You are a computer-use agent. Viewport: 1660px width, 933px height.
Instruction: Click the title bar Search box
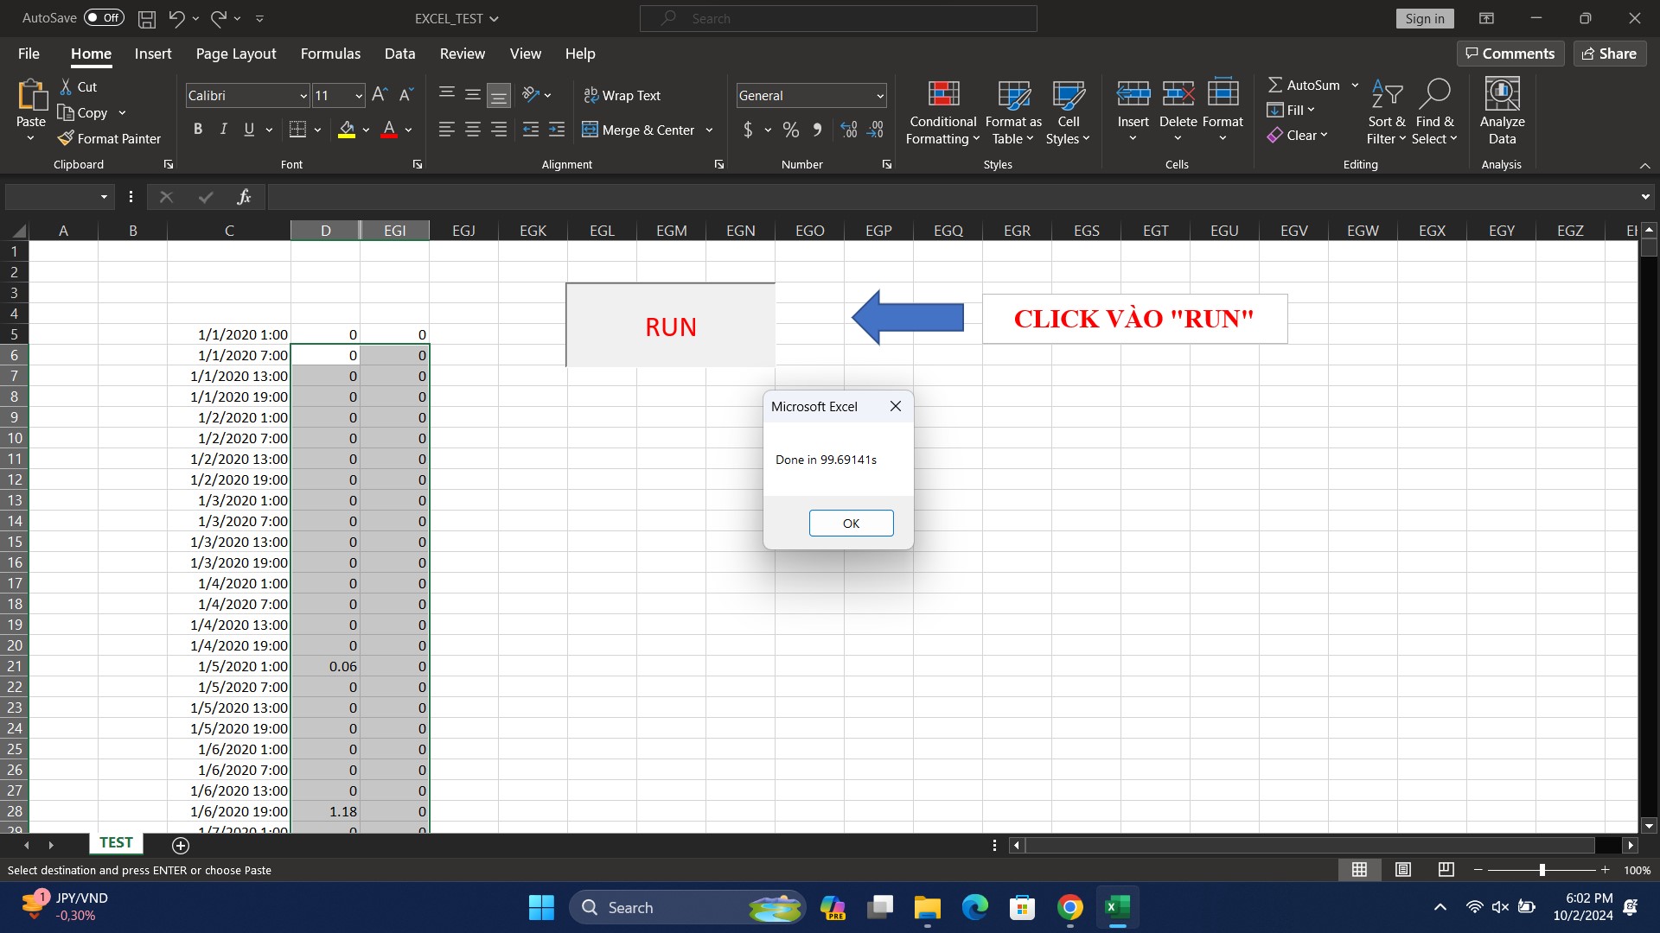tap(838, 18)
